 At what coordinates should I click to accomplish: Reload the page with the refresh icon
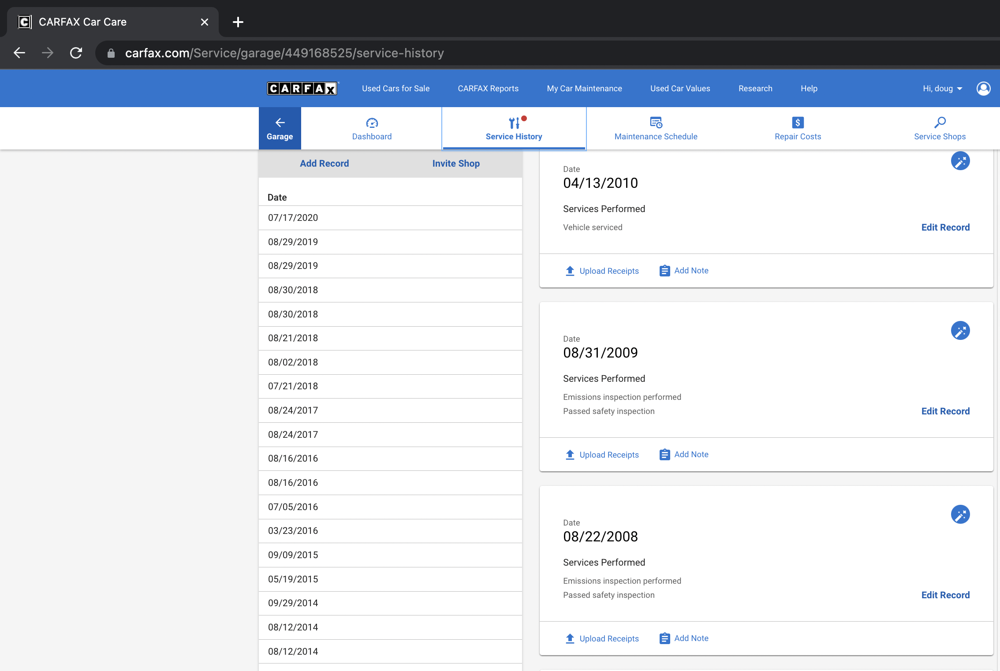(x=76, y=53)
